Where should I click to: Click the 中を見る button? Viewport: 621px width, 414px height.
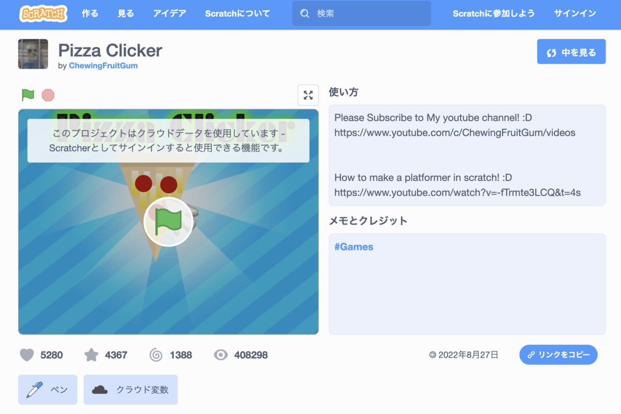coord(571,51)
